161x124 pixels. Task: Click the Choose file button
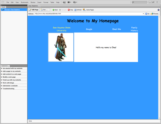click(155, 14)
